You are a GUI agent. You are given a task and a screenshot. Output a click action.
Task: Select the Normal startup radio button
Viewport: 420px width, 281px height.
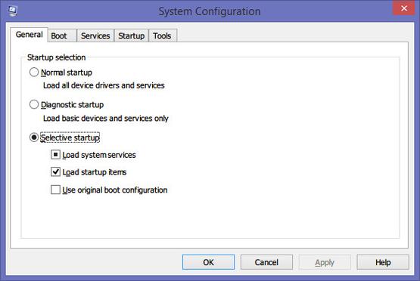(x=34, y=73)
